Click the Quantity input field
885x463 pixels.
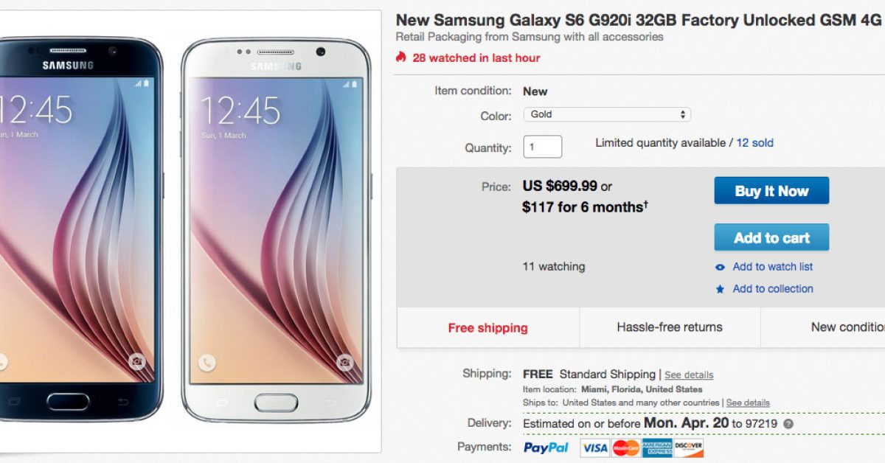(x=543, y=147)
